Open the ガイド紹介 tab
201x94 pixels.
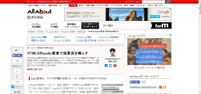pyautogui.click(x=108, y=26)
